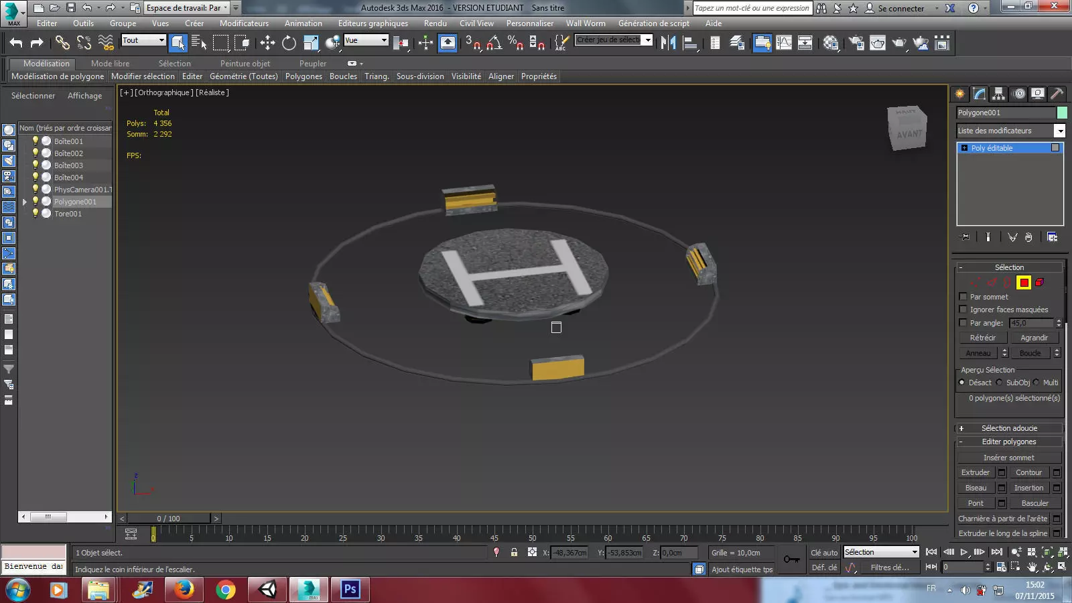Open the Editeurs graphiques menu
This screenshot has height=603, width=1072.
coord(373,23)
